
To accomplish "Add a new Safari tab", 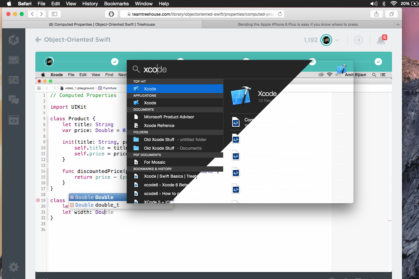I will [398, 24].
